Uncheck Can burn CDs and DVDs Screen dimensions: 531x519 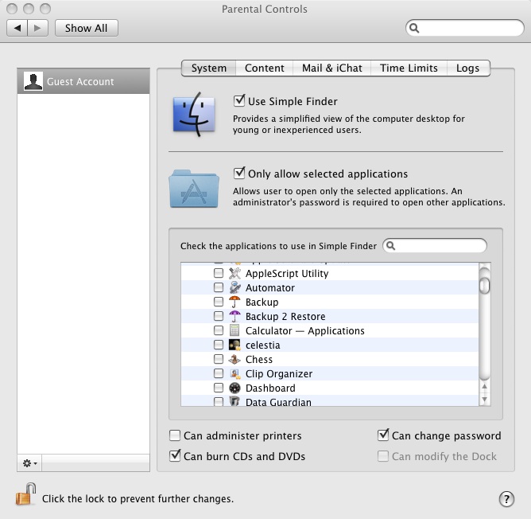[x=175, y=455]
